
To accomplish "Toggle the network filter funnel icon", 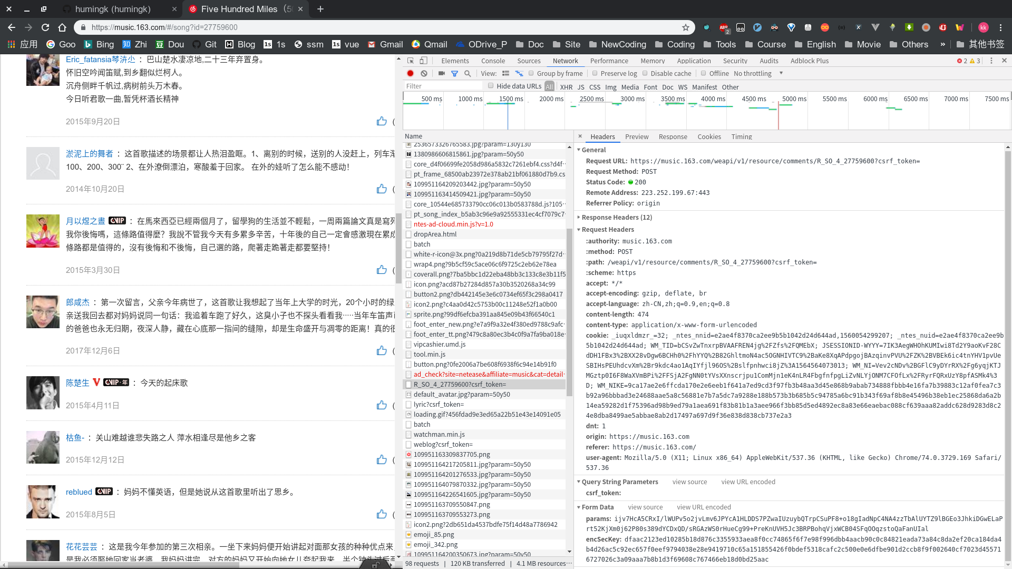I will 454,73.
